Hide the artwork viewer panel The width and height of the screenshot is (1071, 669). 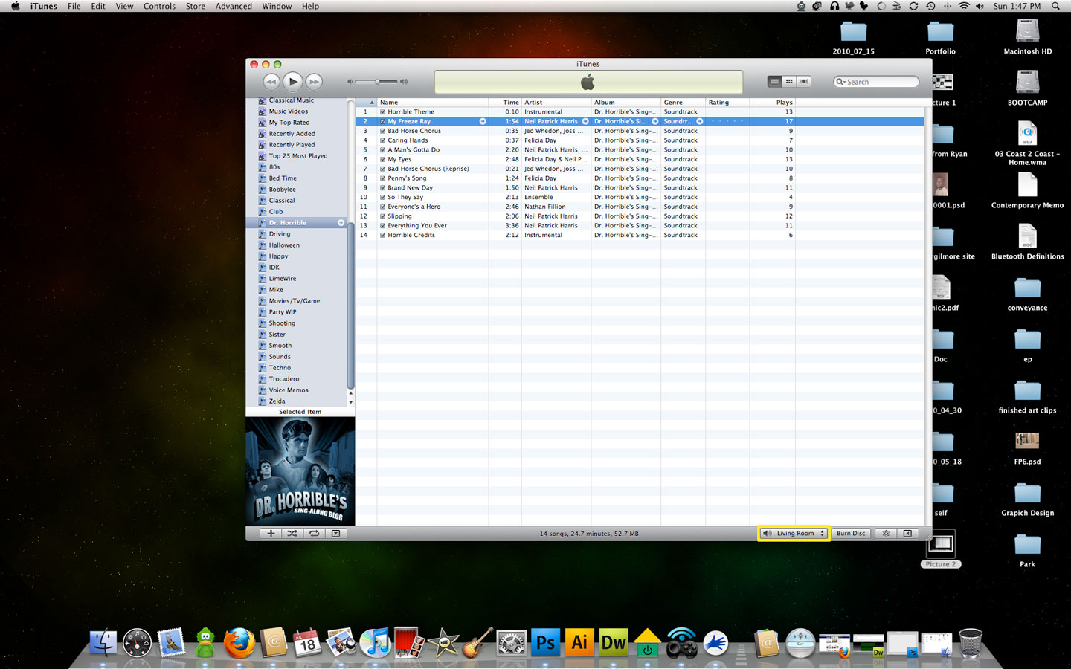335,533
